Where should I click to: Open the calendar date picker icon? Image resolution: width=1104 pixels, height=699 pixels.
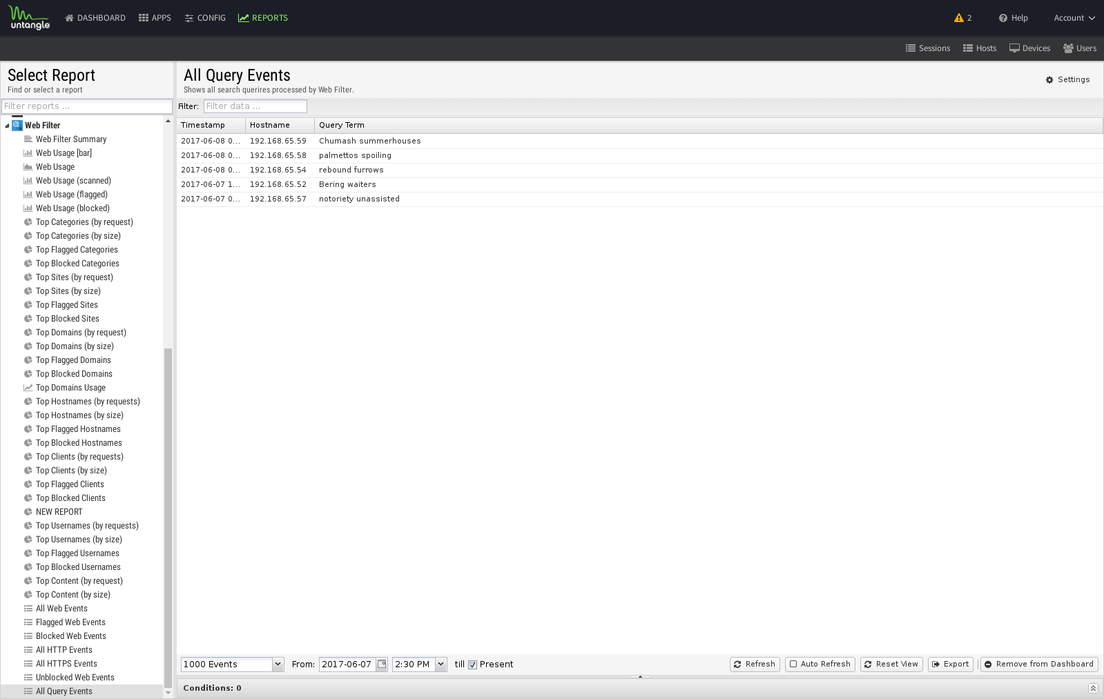(382, 664)
